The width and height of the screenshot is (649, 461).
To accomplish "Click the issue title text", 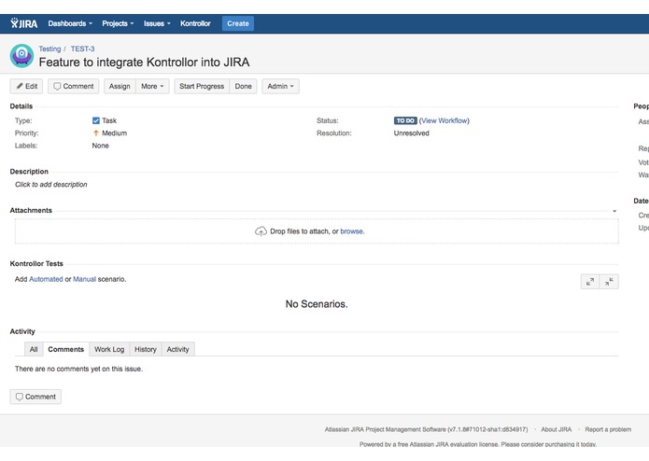I will (x=144, y=63).
